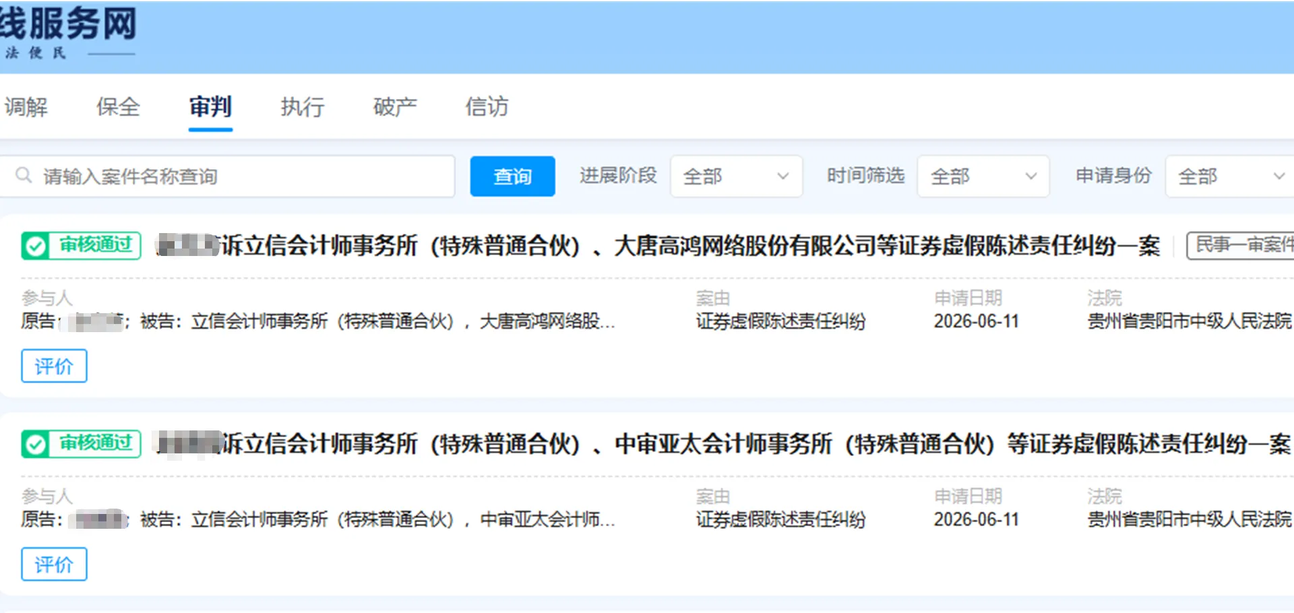The image size is (1294, 613).
Task: Click 审核通过 status label of 大唐高鸿 case
Action: click(x=96, y=245)
